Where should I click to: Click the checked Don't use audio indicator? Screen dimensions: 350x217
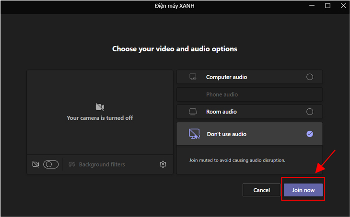pos(310,134)
